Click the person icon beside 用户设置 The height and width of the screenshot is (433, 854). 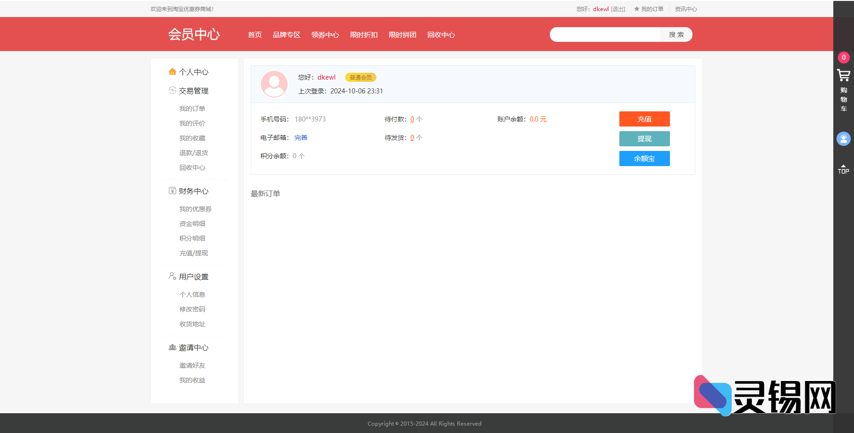(172, 276)
